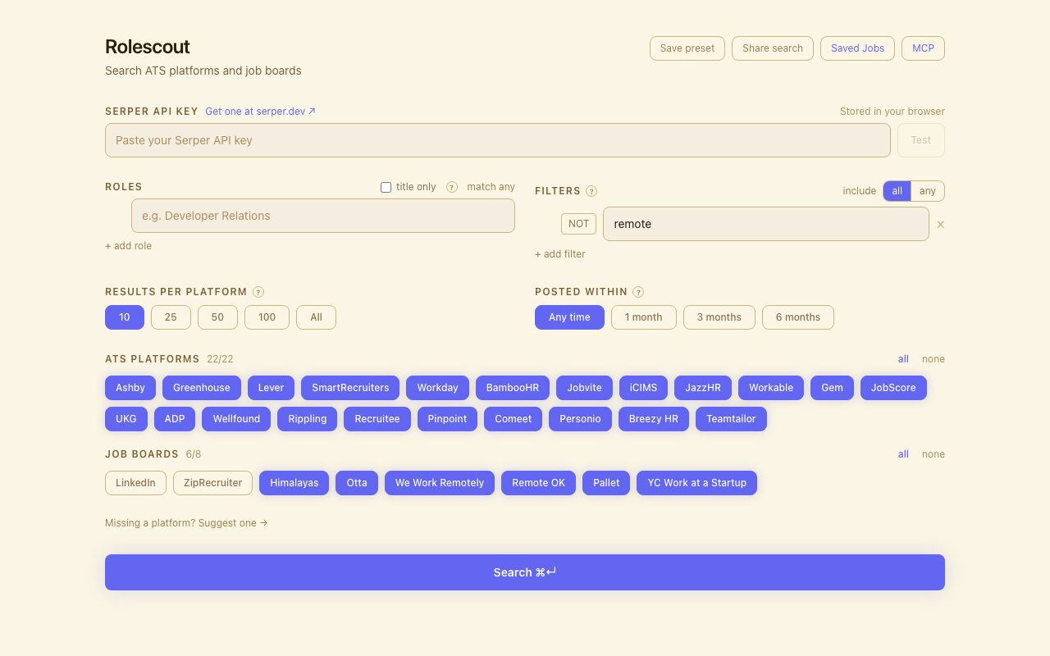1050x656 pixels.
Task: Click the help icon beside FILTERS label
Action: [591, 191]
